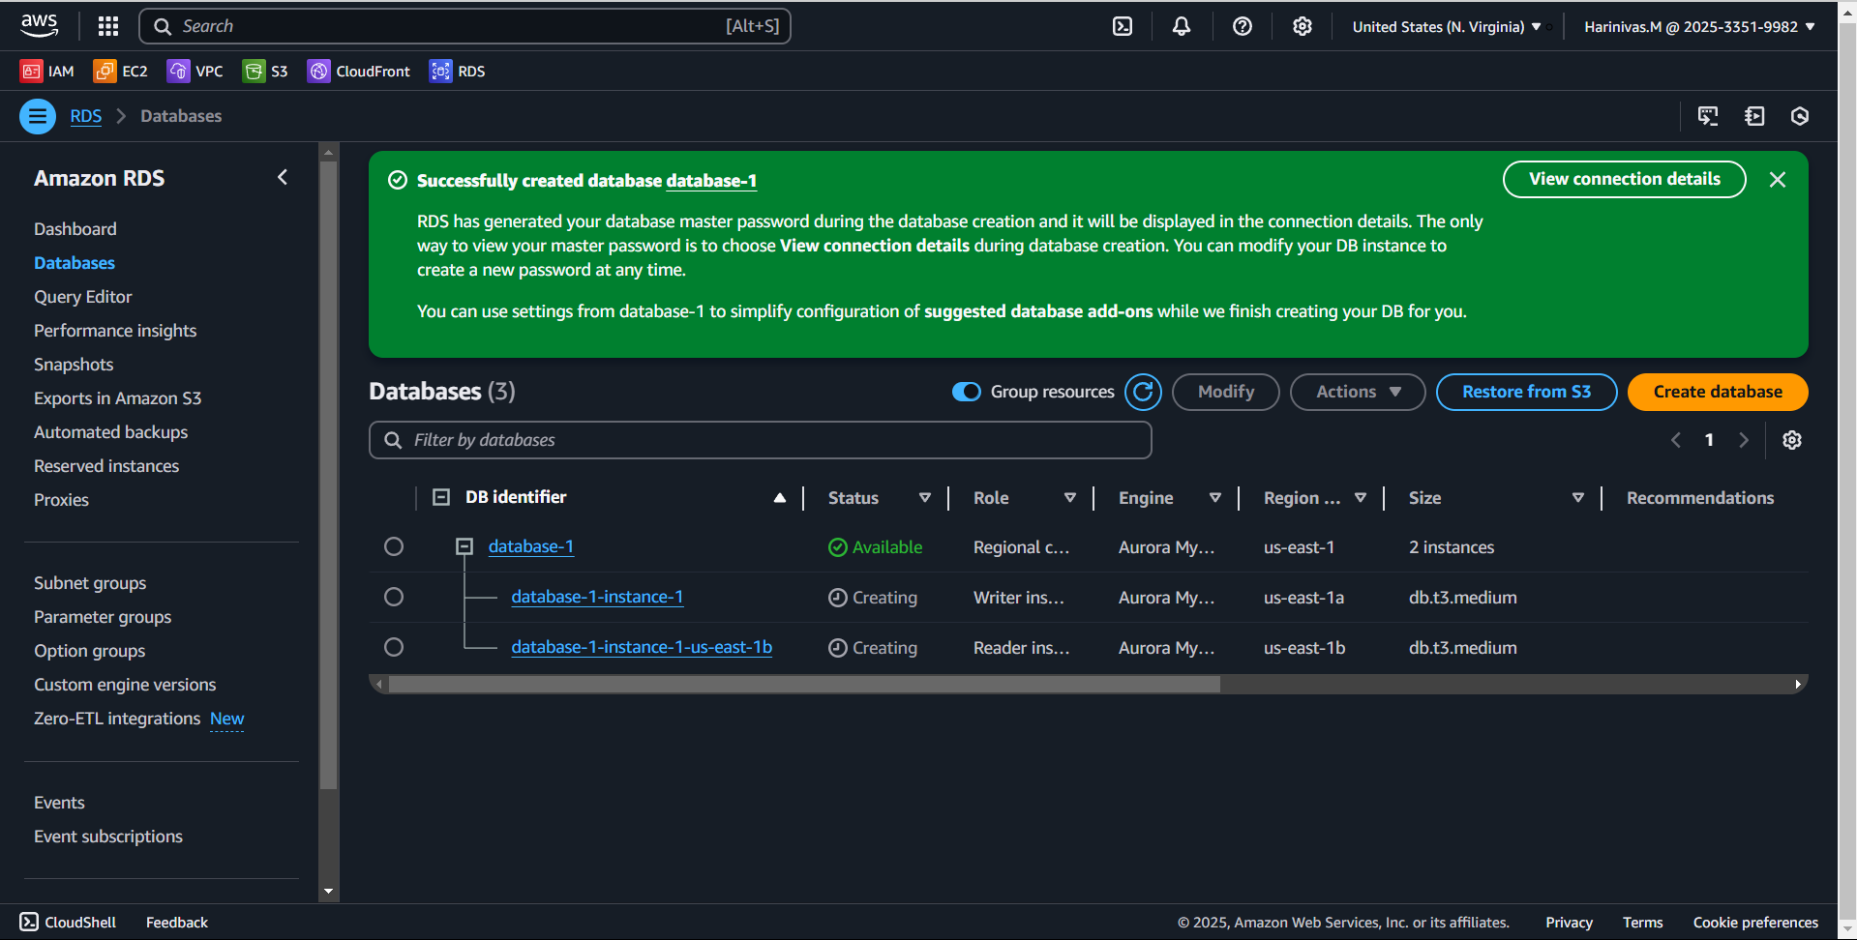1857x940 pixels.
Task: Click the Modify button
Action: [x=1226, y=392]
